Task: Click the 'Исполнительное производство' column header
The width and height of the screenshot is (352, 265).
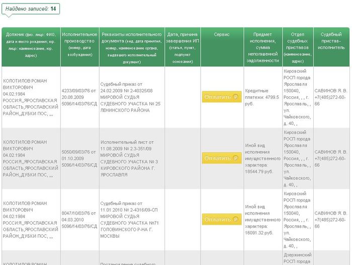Action: click(x=79, y=47)
